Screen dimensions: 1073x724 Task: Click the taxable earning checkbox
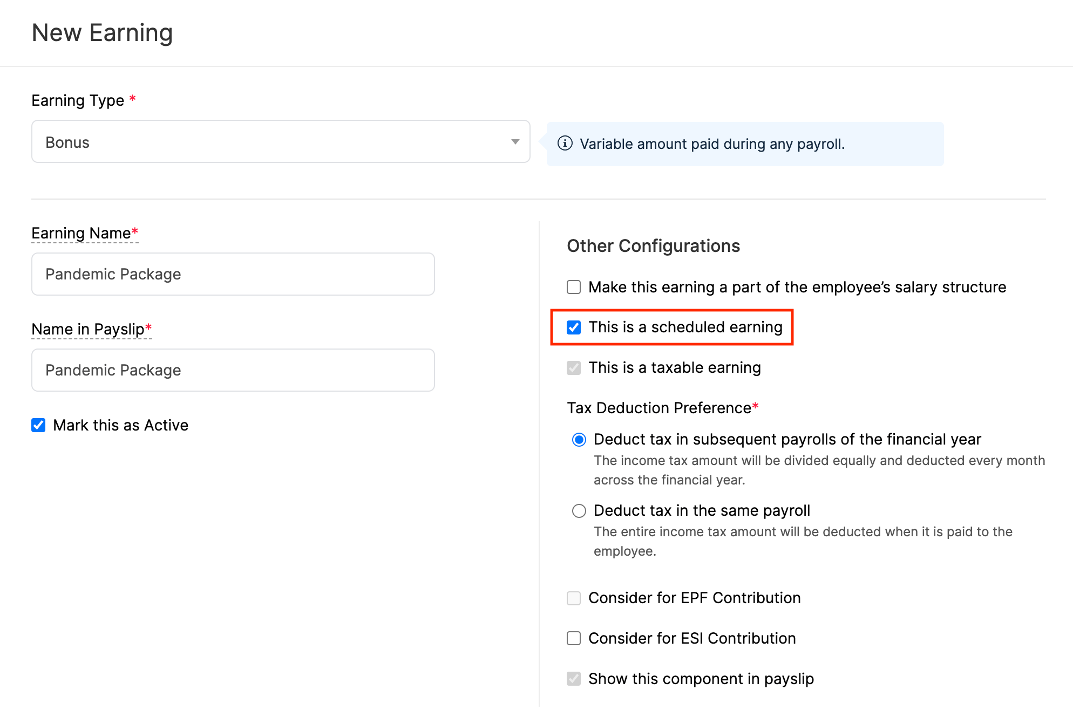pyautogui.click(x=574, y=368)
